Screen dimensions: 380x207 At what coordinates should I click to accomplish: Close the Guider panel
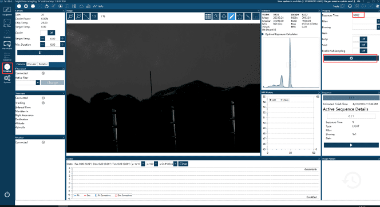319,159
